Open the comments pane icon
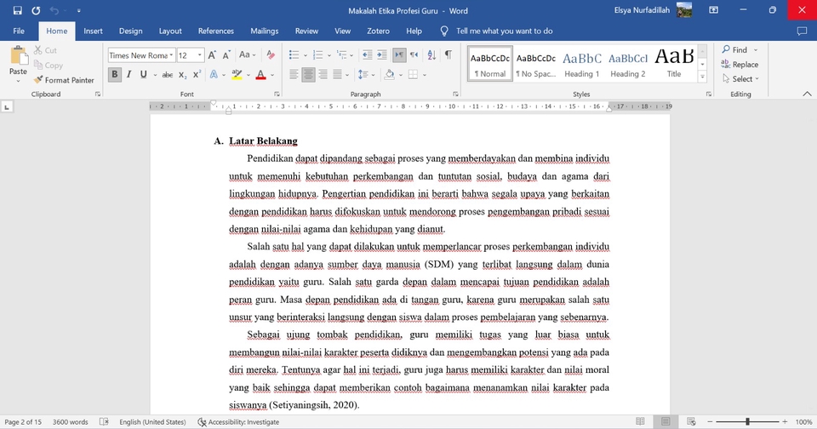Screen dimensions: 817x429 (x=802, y=31)
